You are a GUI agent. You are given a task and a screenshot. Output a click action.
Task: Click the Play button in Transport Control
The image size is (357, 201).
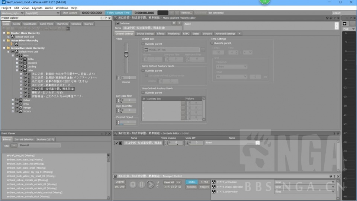pos(150,184)
